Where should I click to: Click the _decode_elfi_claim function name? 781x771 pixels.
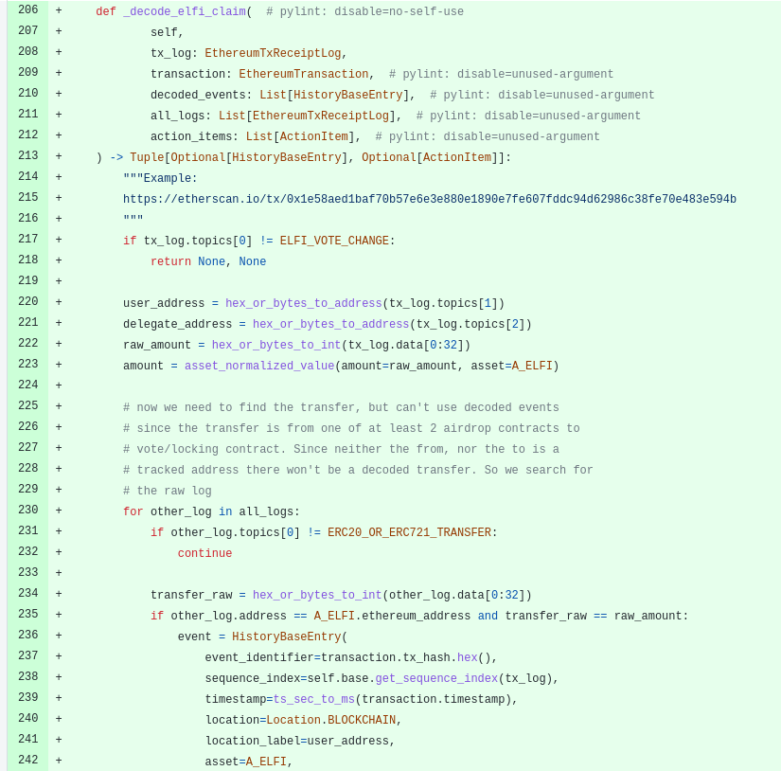click(x=185, y=11)
